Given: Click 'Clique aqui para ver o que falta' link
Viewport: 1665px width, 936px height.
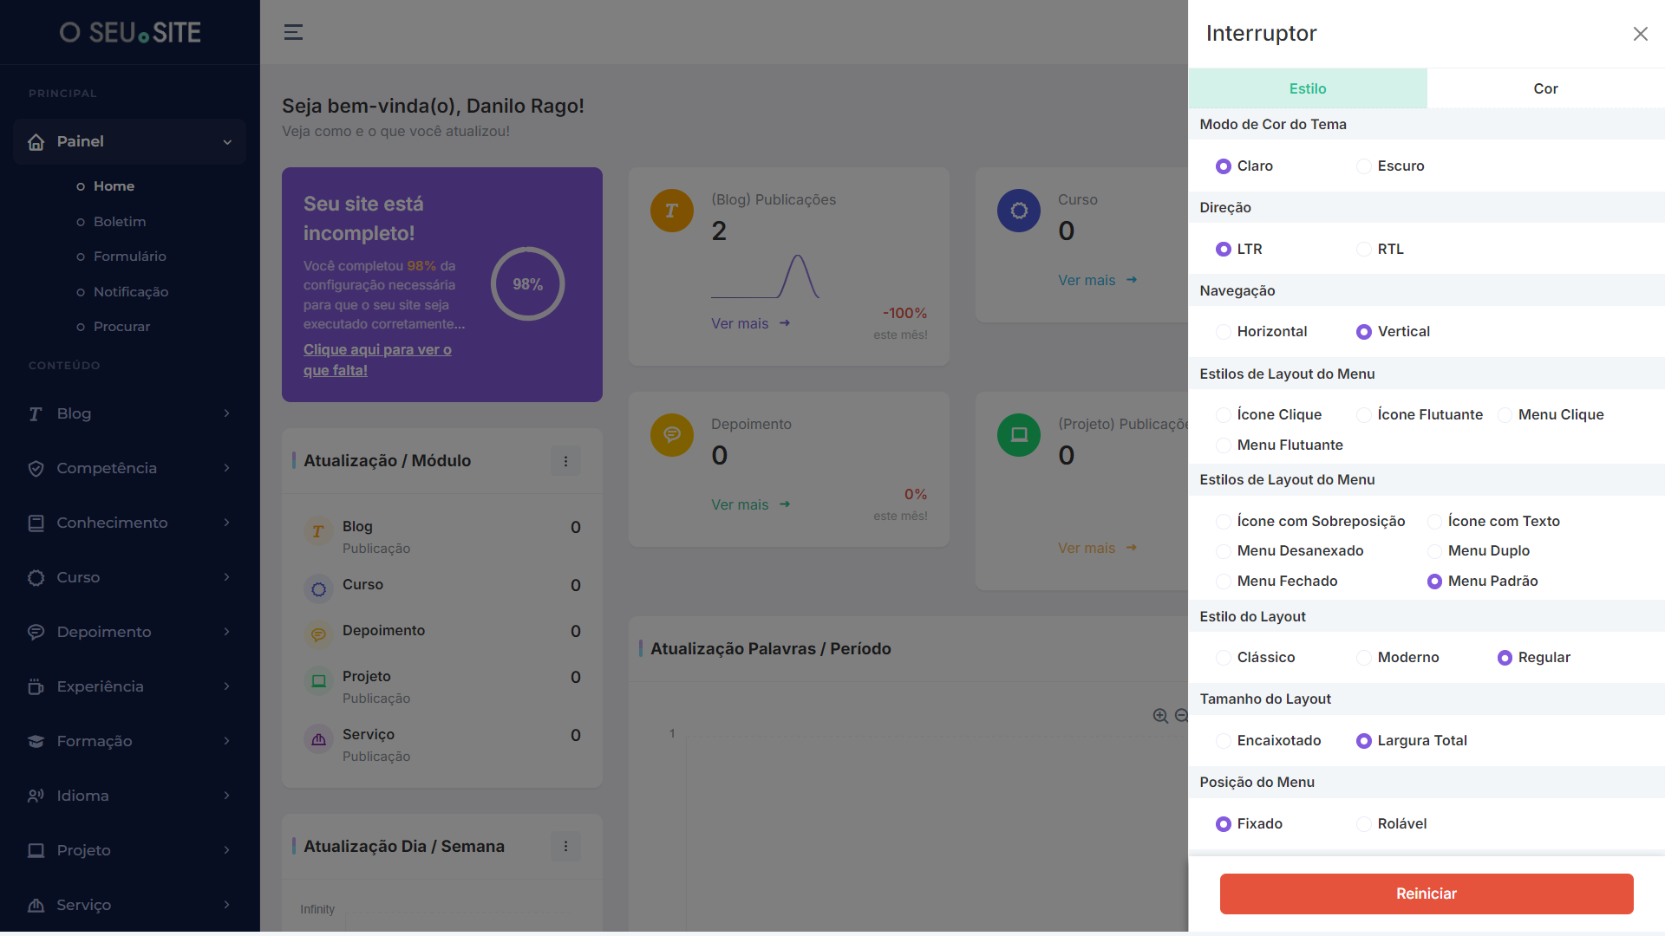Looking at the screenshot, I should pos(377,360).
